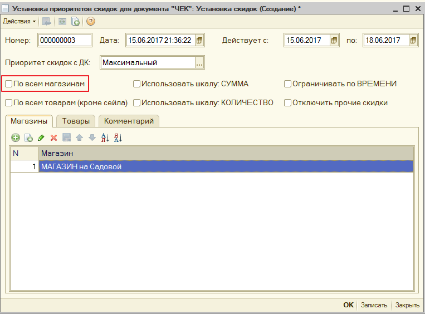Screen dimensions: 425x314
Task: Add a new row with green plus icon
Action: coord(16,138)
